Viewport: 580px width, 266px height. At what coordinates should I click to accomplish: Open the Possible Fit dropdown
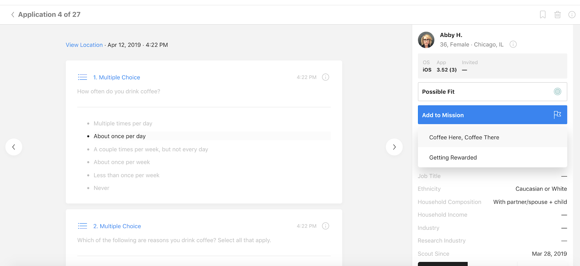point(486,92)
